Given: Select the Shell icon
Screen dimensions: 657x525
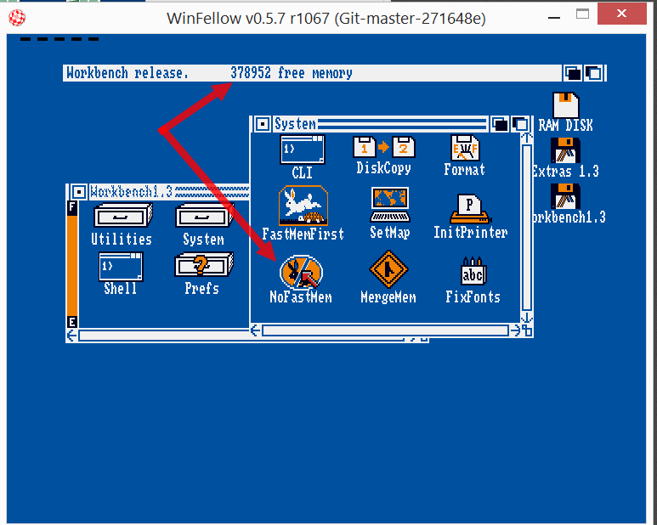Looking at the screenshot, I should (x=121, y=266).
